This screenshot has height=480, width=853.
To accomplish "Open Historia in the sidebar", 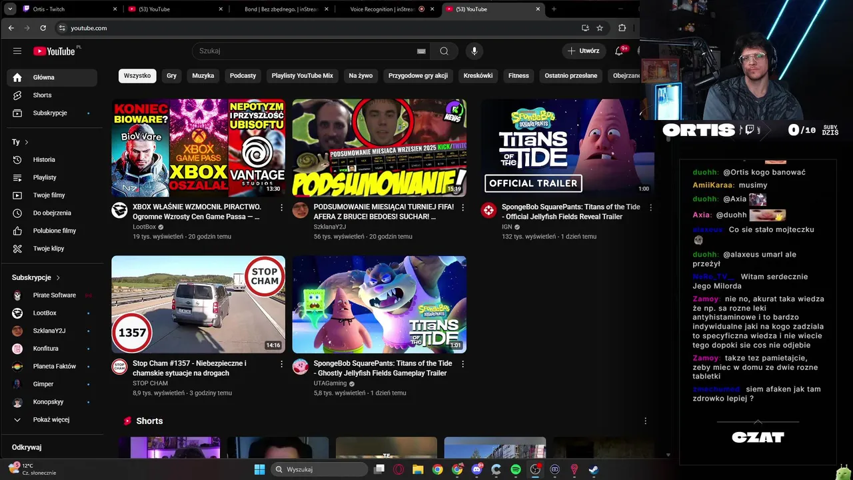I will pyautogui.click(x=52, y=159).
